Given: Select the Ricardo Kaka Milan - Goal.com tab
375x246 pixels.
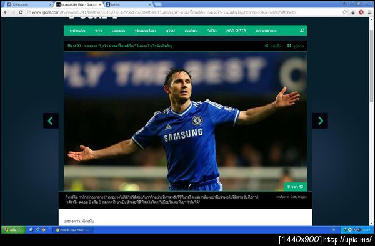Looking at the screenshot, I should 79,4.
